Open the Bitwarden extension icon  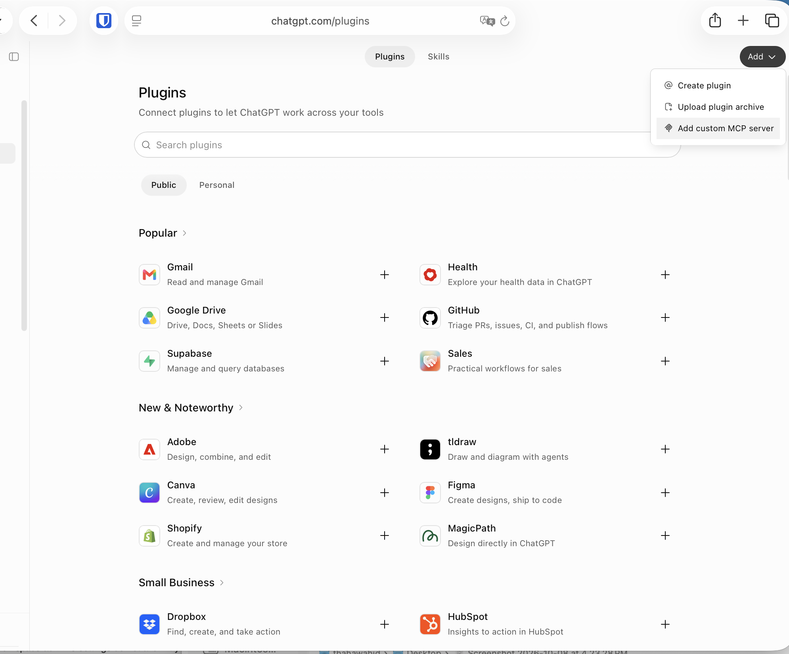[104, 21]
